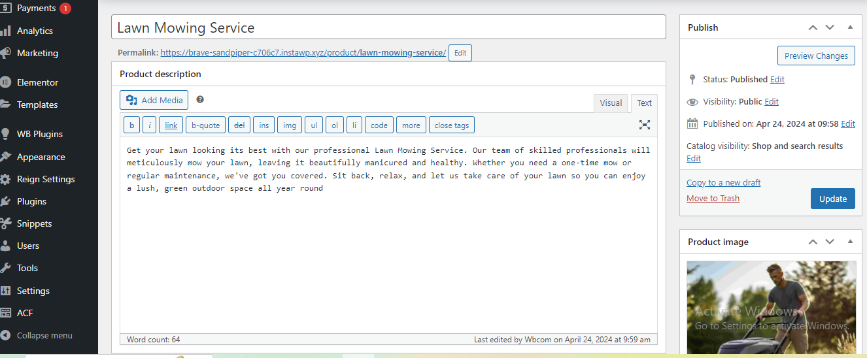Insert del strikethrough tag
The image size is (867, 358).
pyautogui.click(x=239, y=125)
